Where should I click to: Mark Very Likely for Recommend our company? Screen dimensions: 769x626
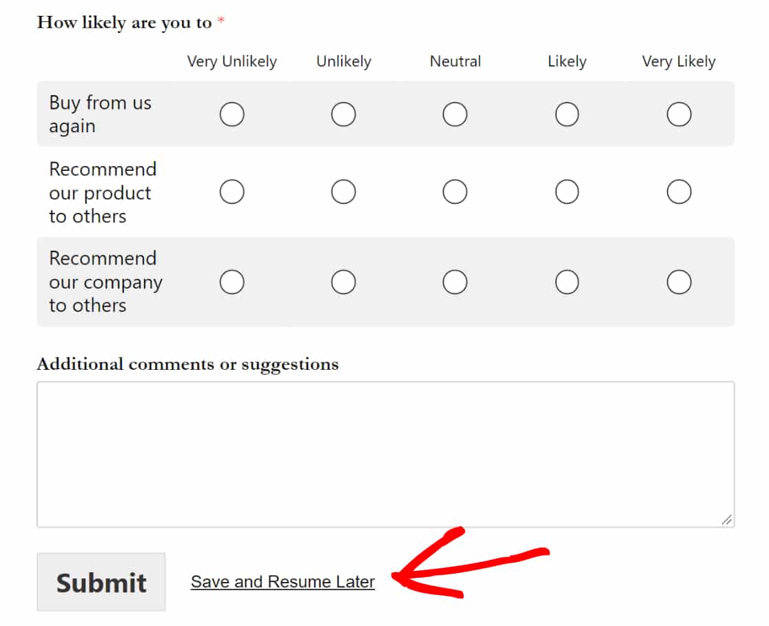[x=679, y=282]
